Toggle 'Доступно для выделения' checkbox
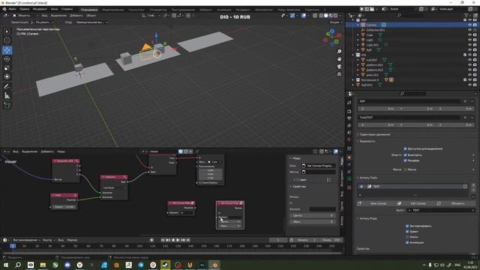 pyautogui.click(x=405, y=148)
